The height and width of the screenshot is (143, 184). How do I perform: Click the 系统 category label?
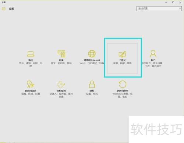coord(31,60)
